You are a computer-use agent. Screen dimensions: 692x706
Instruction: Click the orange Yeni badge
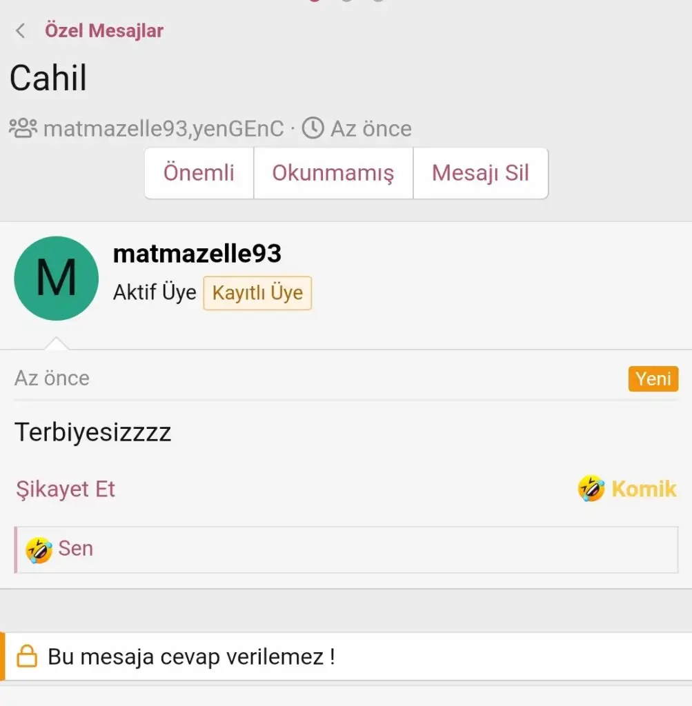(x=653, y=379)
